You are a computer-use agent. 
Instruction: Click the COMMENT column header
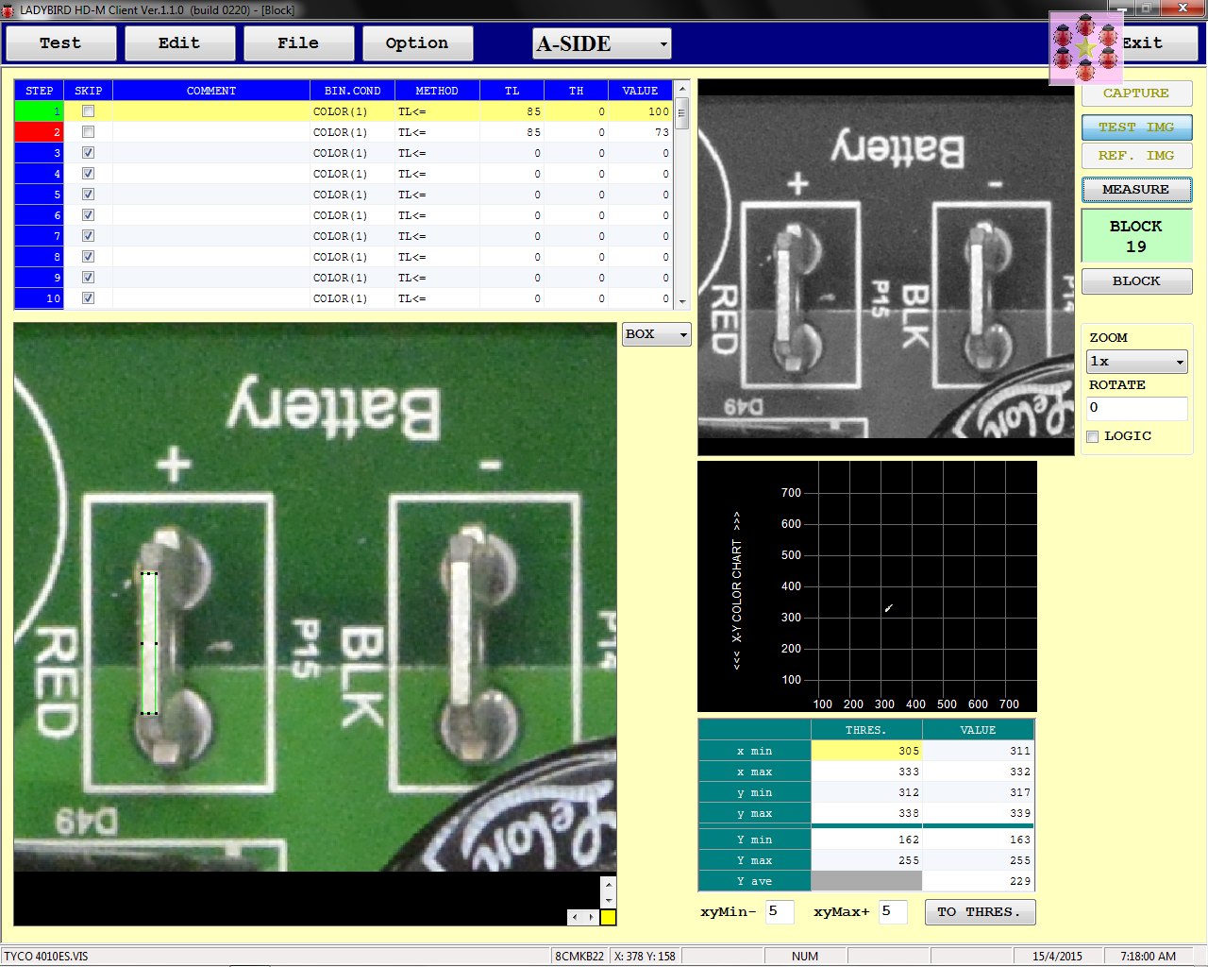pos(211,91)
